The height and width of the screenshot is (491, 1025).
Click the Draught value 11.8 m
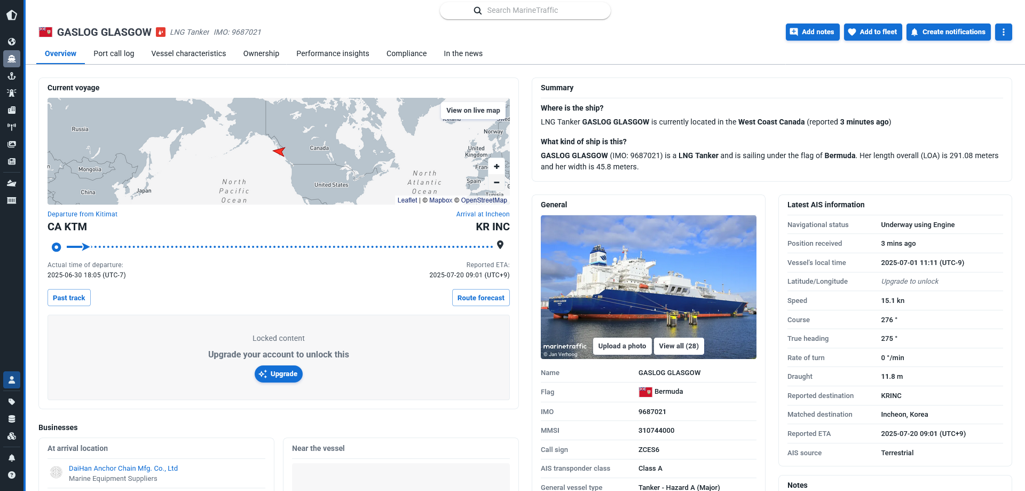[x=892, y=377]
